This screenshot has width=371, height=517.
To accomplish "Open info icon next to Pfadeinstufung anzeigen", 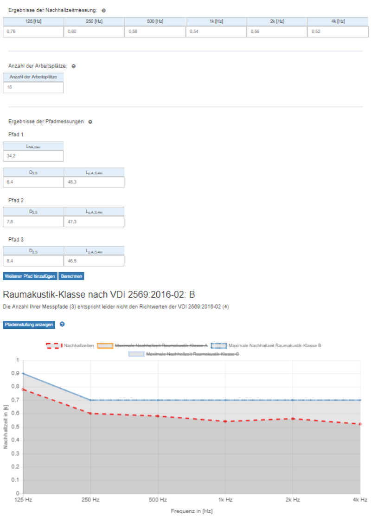I will [62, 325].
